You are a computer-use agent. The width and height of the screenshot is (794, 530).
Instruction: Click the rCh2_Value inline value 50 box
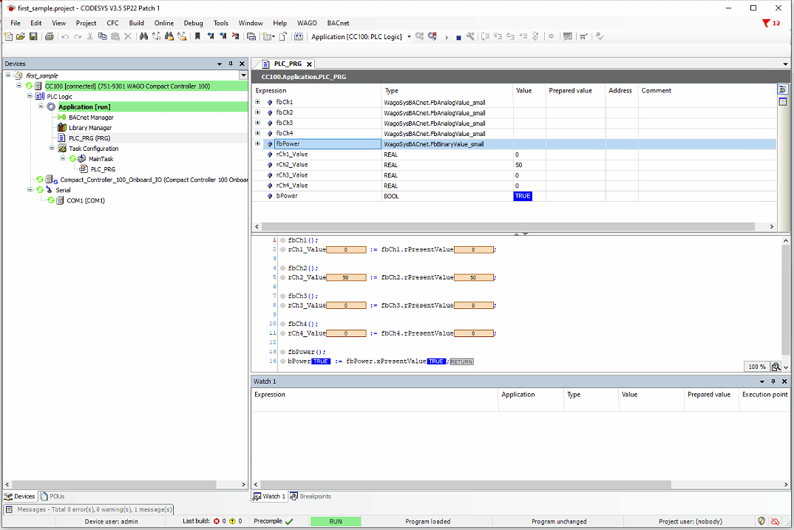tap(346, 277)
